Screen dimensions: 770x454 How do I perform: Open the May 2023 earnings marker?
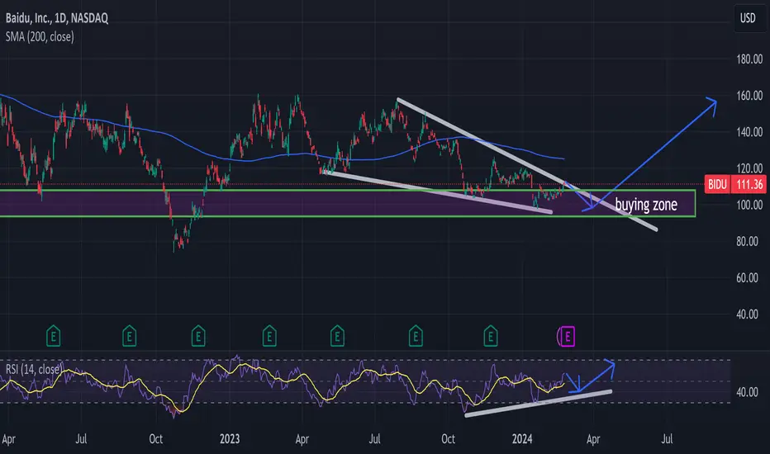coord(337,336)
